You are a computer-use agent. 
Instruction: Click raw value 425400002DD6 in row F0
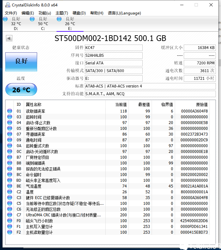click(194, 221)
